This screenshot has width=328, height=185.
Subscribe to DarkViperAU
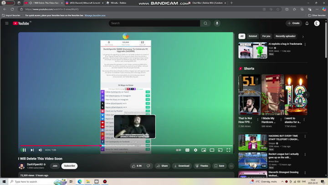click(69, 166)
